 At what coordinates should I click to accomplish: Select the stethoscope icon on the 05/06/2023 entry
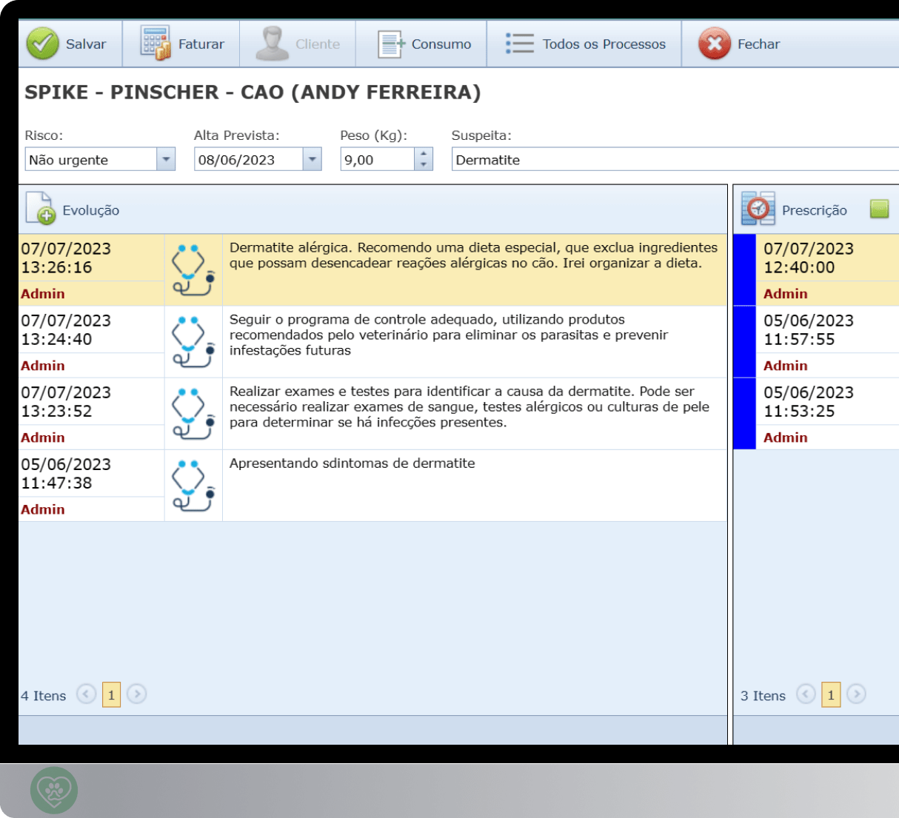[193, 485]
